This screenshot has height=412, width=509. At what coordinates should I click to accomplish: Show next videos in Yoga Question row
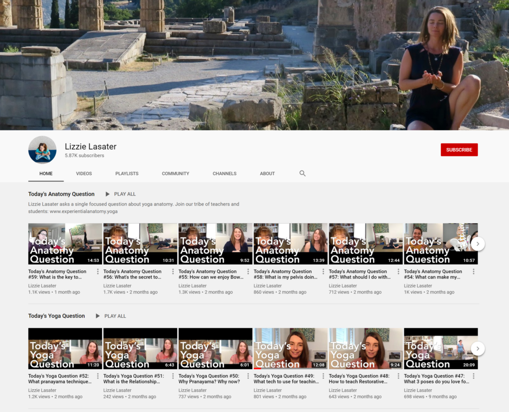point(478,349)
